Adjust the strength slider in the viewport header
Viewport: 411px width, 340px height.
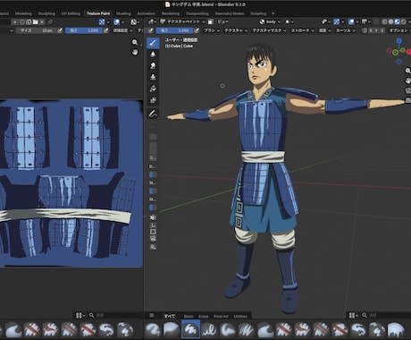point(174,30)
